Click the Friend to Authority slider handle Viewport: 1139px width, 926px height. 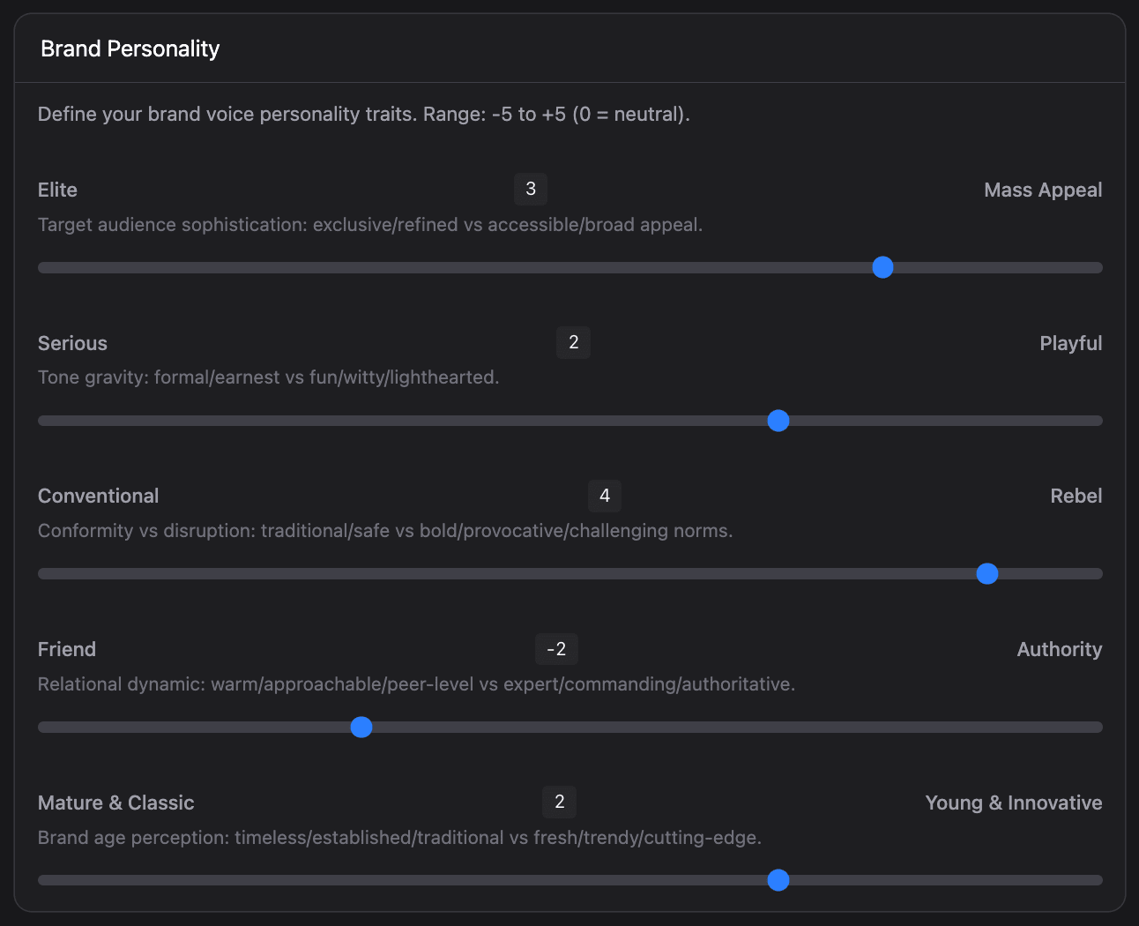click(361, 728)
